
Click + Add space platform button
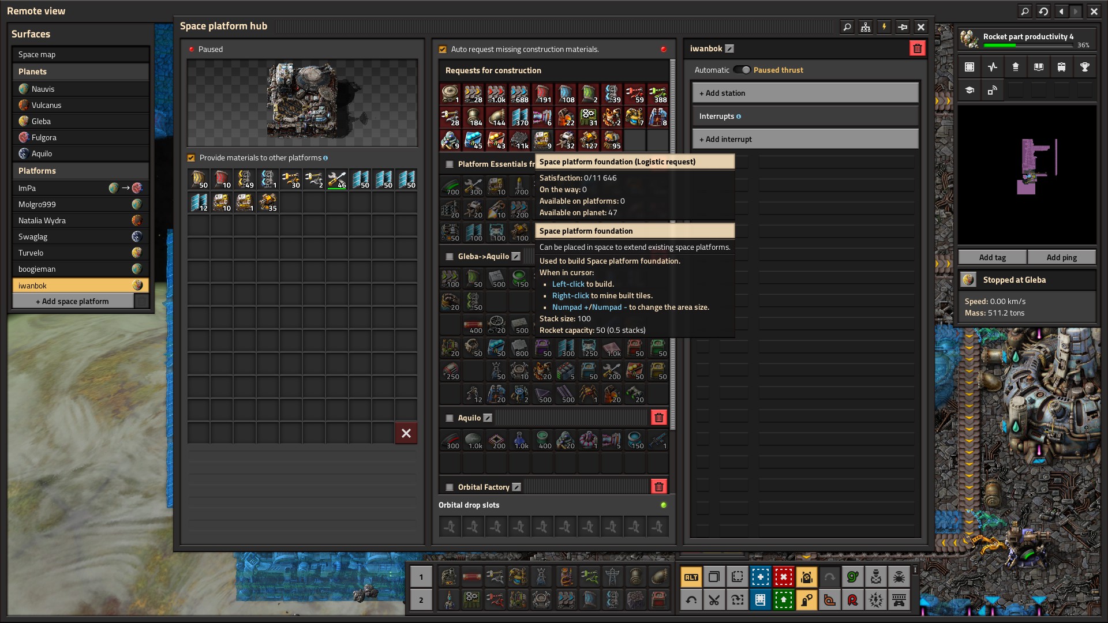coord(73,301)
